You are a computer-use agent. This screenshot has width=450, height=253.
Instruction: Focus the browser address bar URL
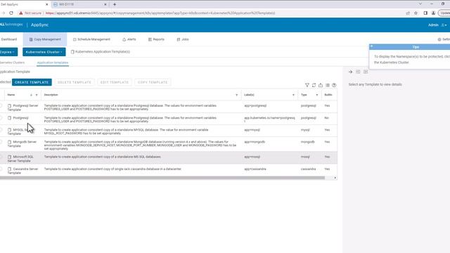tap(160, 13)
